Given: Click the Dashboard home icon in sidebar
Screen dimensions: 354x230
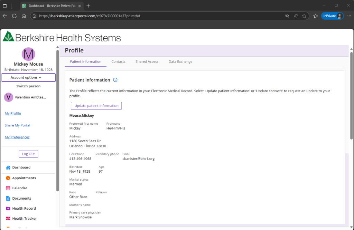Looking at the screenshot, I should click(x=8, y=167).
